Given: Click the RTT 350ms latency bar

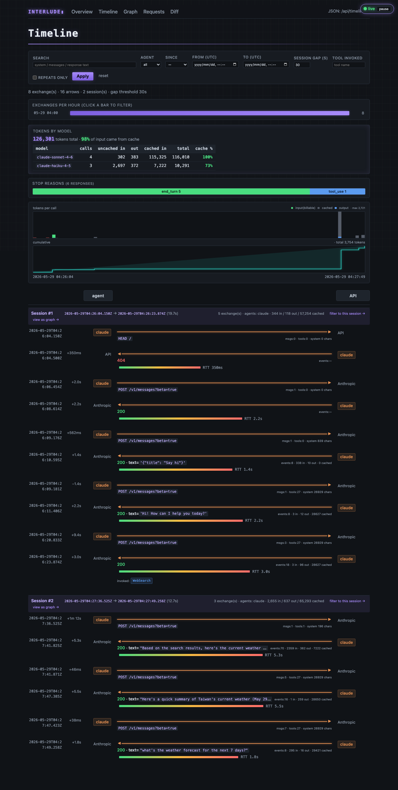Looking at the screenshot, I should click(160, 367).
